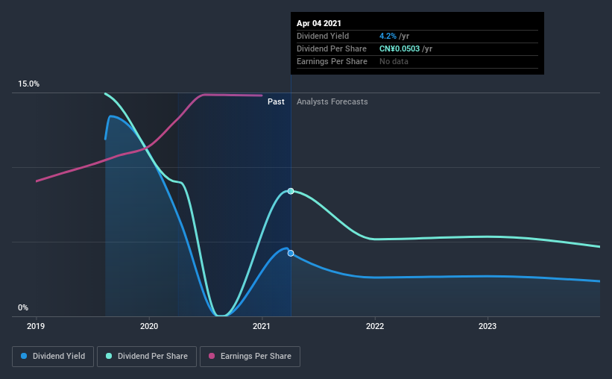Screen dimensions: 612x379
Task: Toggle the Dividend Yield legend button
Action: (x=53, y=357)
